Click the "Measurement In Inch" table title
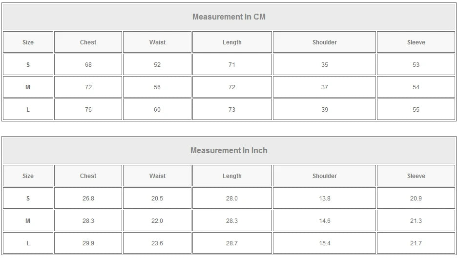 click(229, 151)
